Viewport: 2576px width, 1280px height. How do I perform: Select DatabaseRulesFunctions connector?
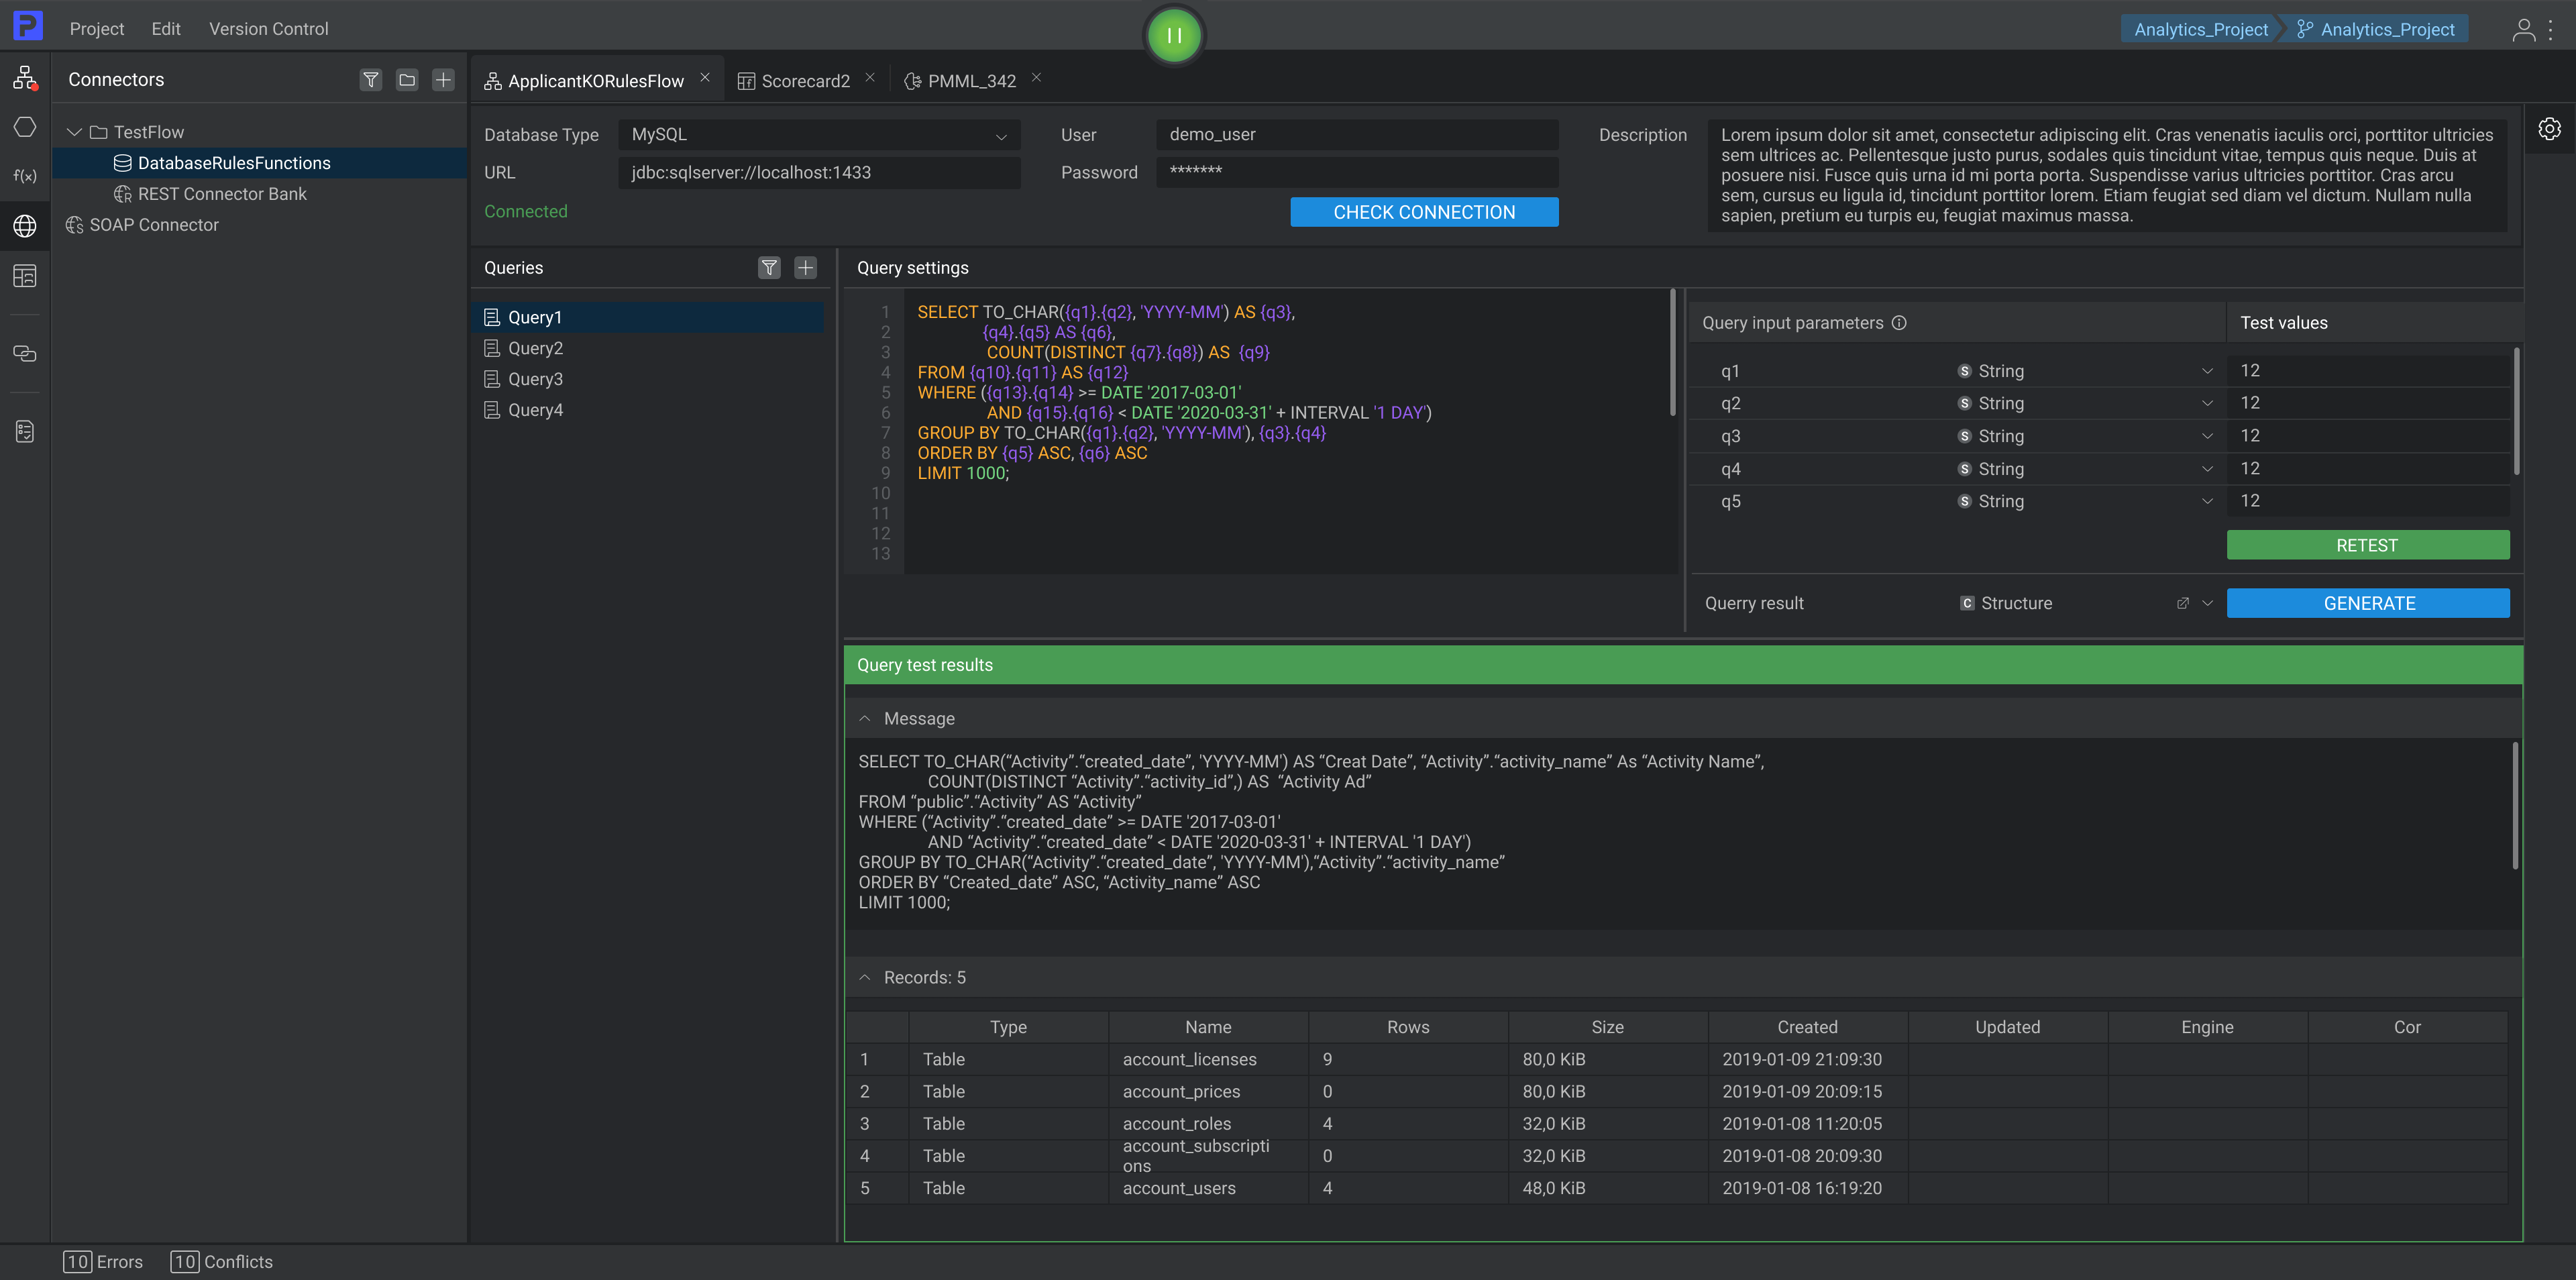259,163
